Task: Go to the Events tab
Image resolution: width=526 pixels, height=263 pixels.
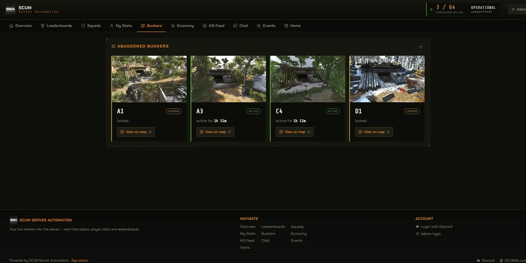Action: [x=266, y=26]
